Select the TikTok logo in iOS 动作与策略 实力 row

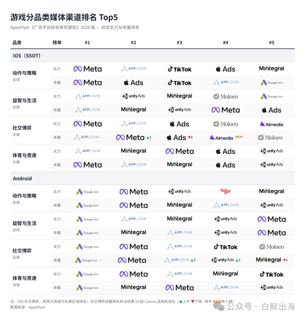[x=180, y=69]
